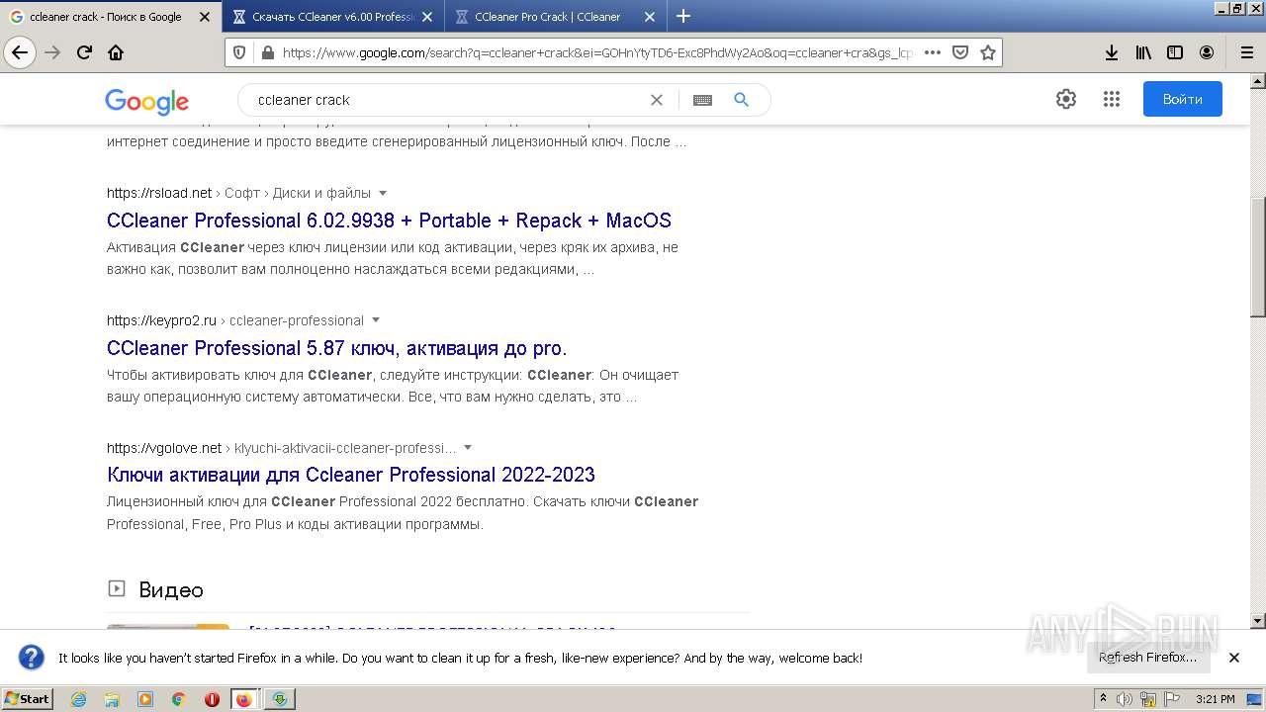The image size is (1266, 712).
Task: Open tracking protection shield icon
Action: pyautogui.click(x=239, y=52)
